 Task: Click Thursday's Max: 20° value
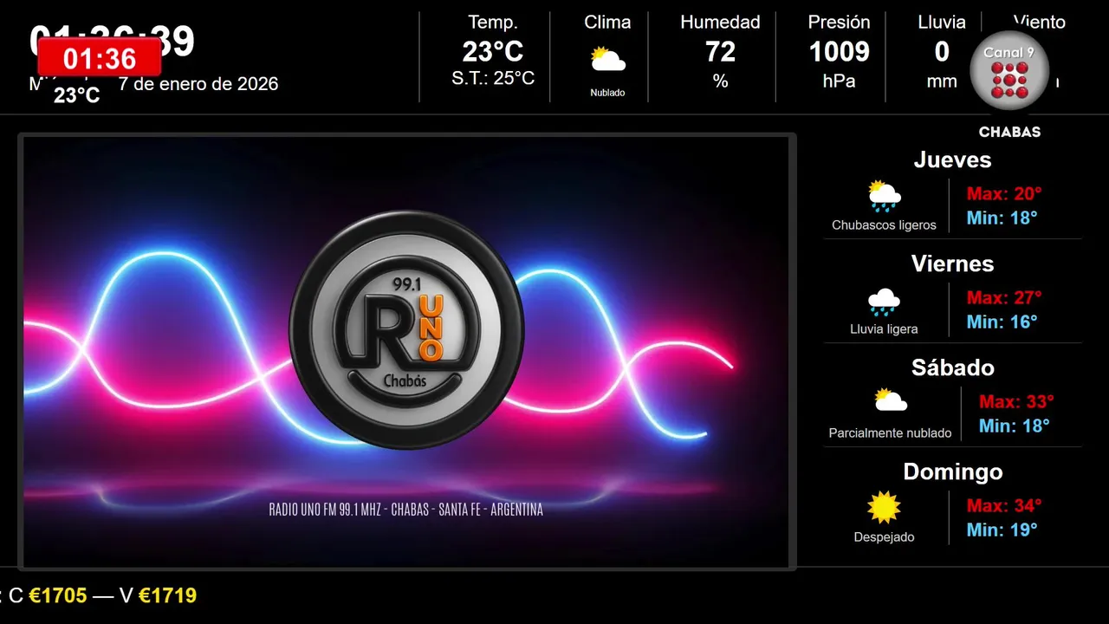point(1004,194)
